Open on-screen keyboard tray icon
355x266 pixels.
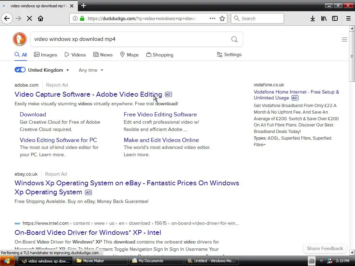pyautogui.click(x=312, y=261)
